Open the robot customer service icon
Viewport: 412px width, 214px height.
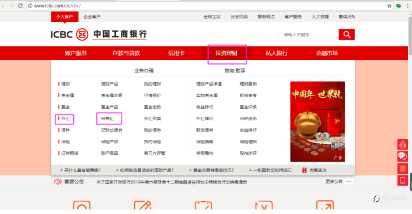pos(402,144)
